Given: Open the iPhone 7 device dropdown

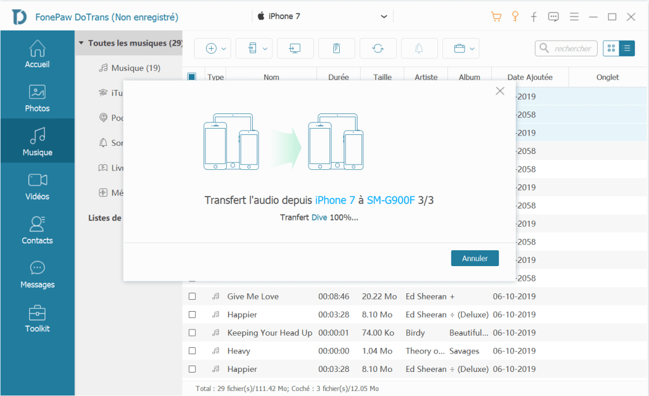Looking at the screenshot, I should pos(323,16).
